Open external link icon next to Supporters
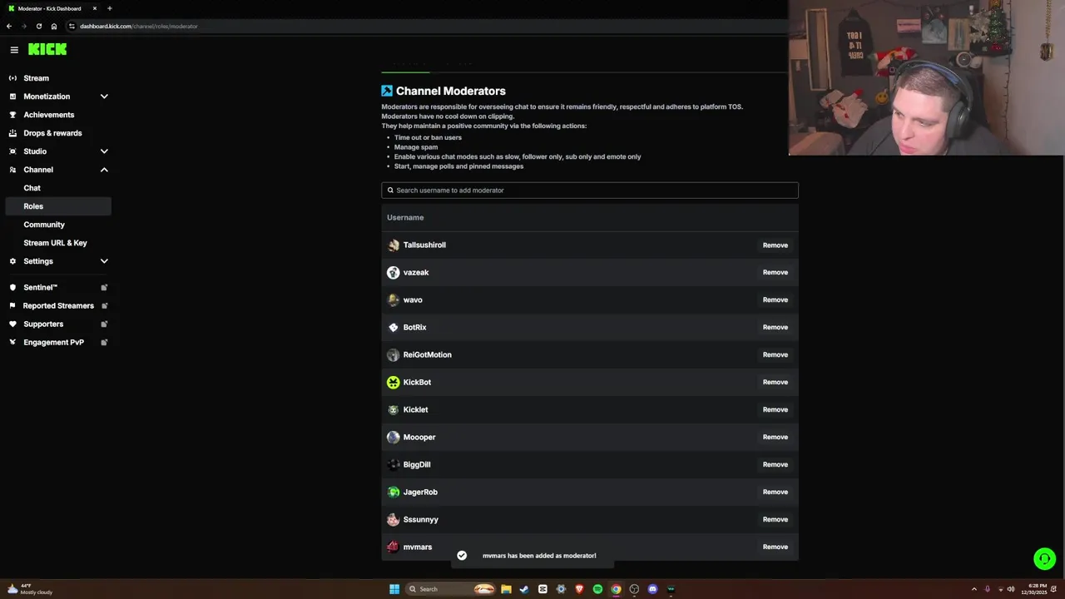Viewport: 1065px width, 599px height. (x=104, y=324)
